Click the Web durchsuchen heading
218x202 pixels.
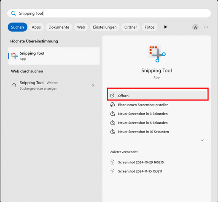(x=27, y=71)
